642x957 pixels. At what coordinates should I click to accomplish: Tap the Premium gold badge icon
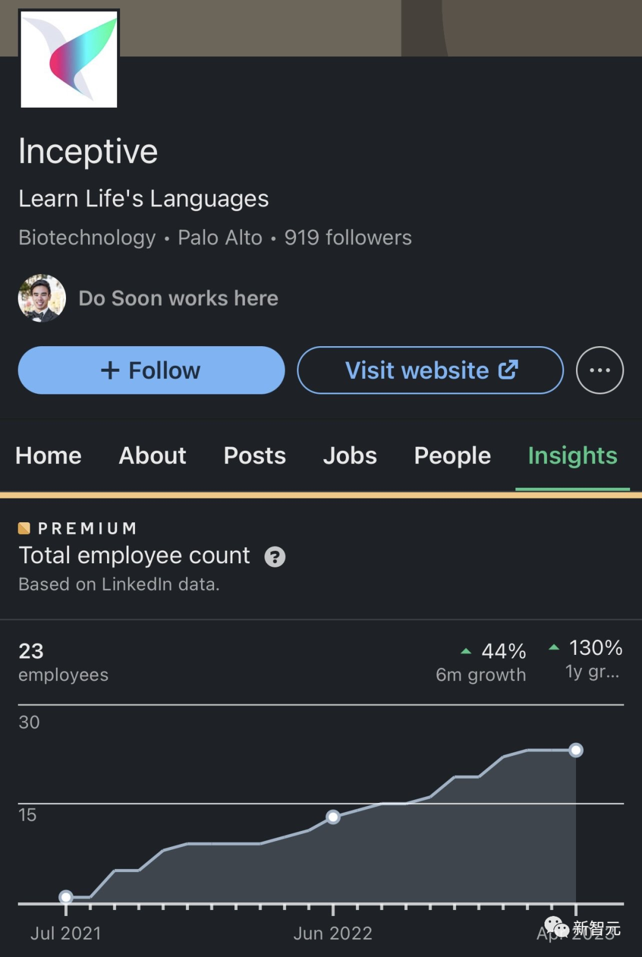pyautogui.click(x=24, y=528)
